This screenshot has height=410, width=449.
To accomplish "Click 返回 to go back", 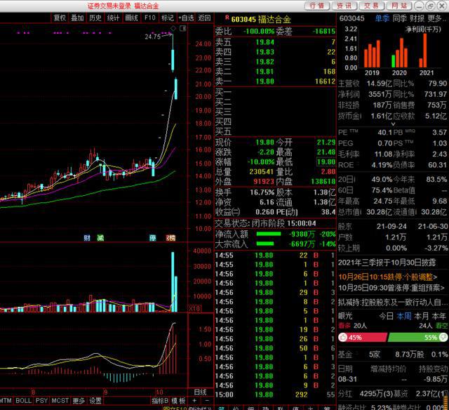I will (x=204, y=18).
